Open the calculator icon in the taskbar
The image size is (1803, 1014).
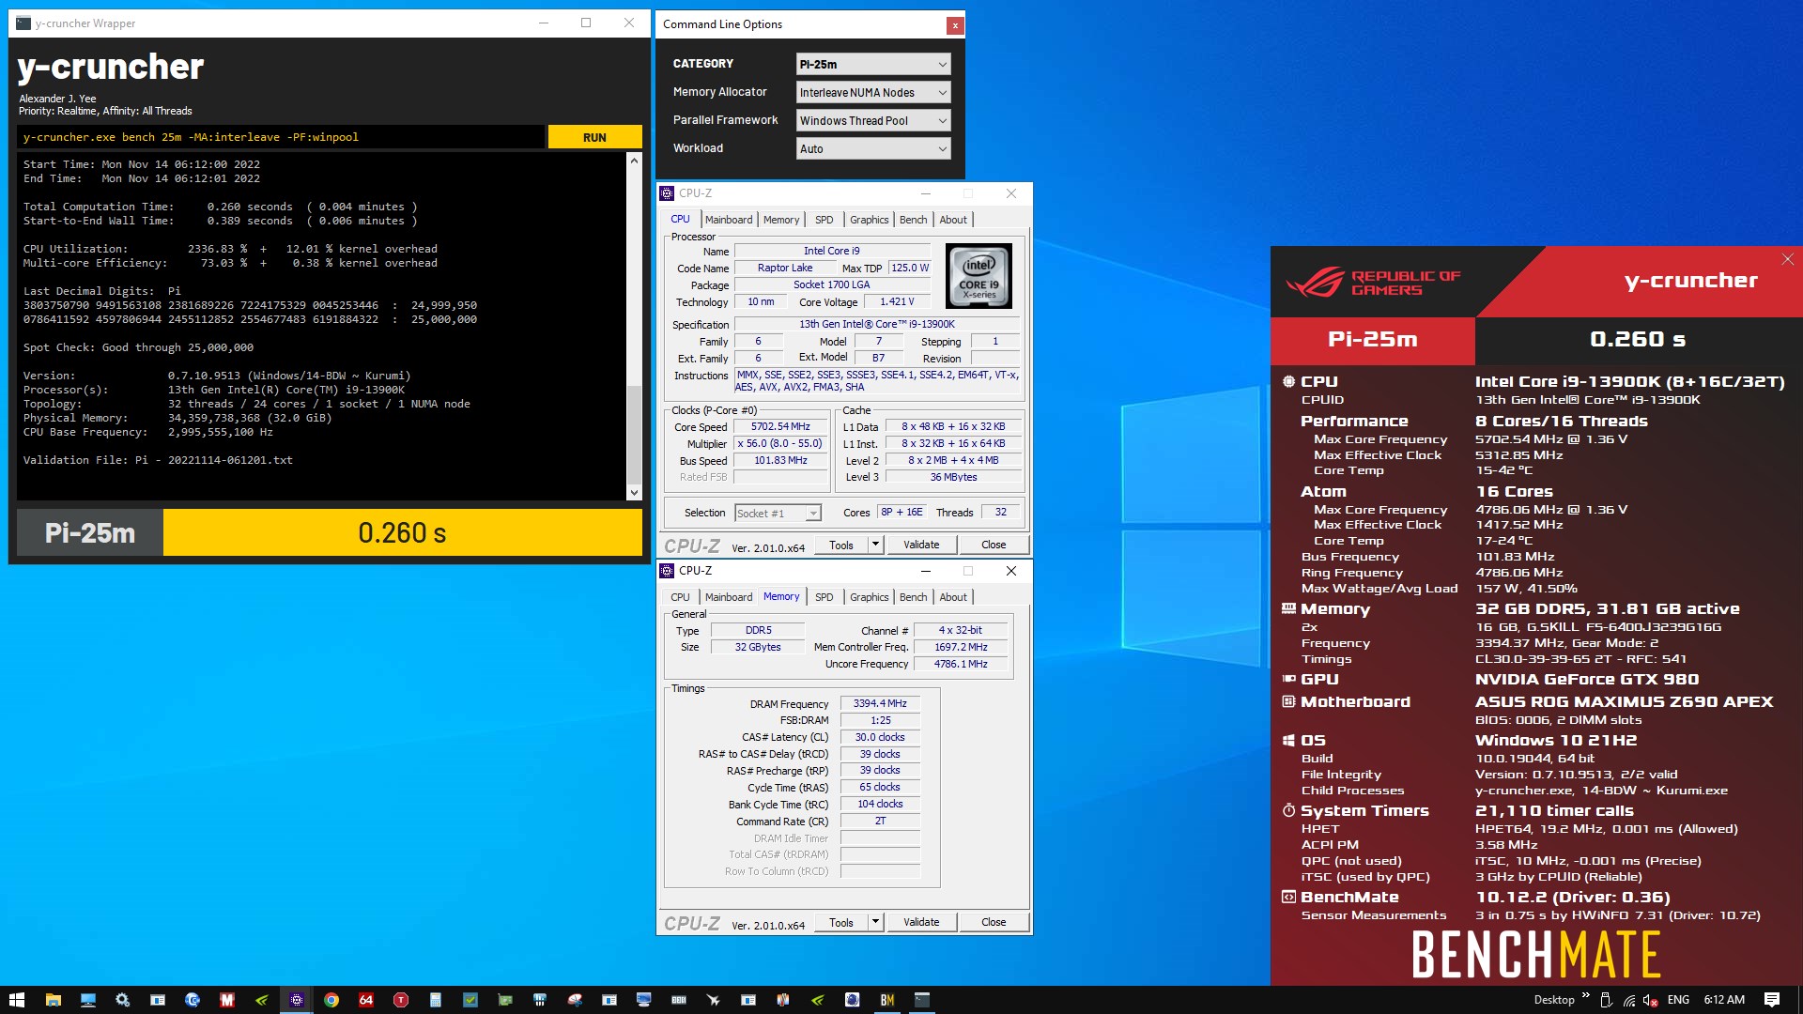[436, 1000]
